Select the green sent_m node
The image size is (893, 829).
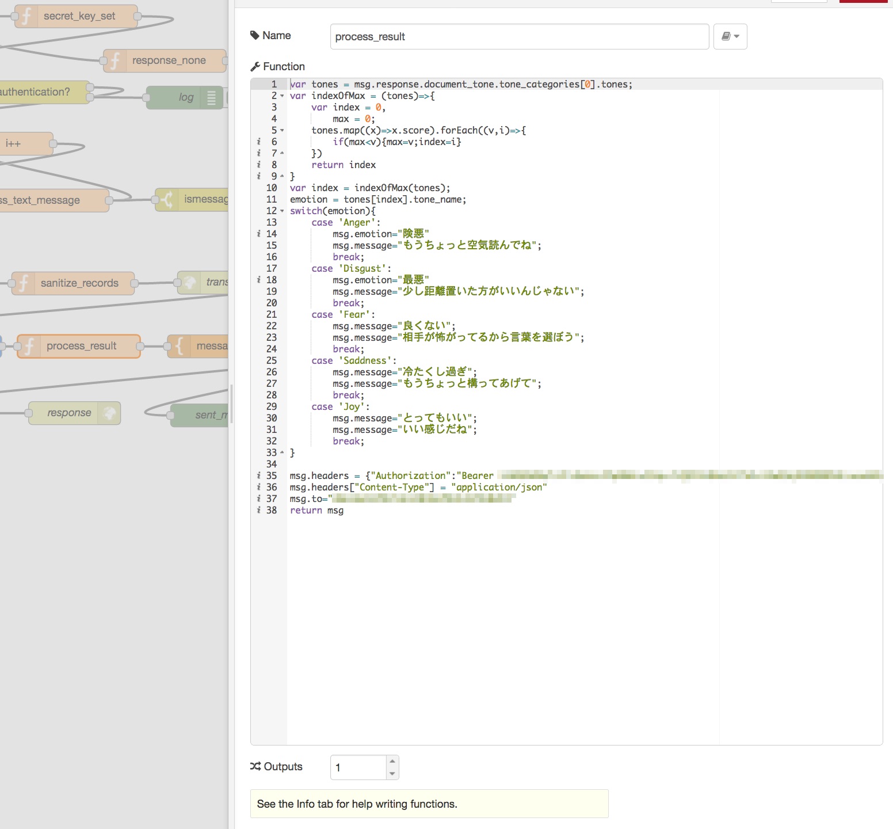pos(200,414)
